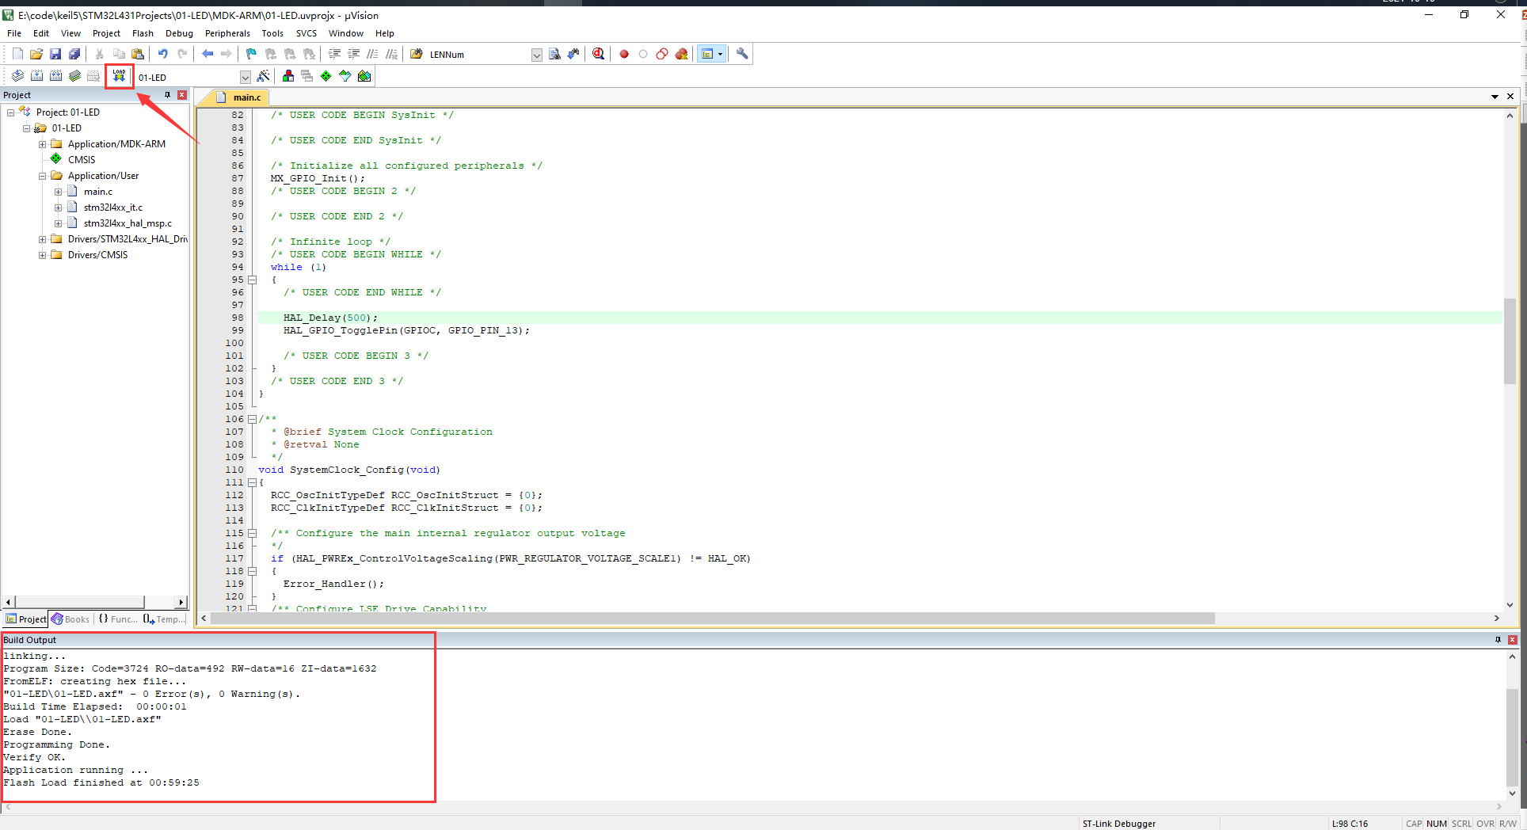This screenshot has height=830, width=1527.
Task: Comment out the selection
Action: (x=372, y=54)
